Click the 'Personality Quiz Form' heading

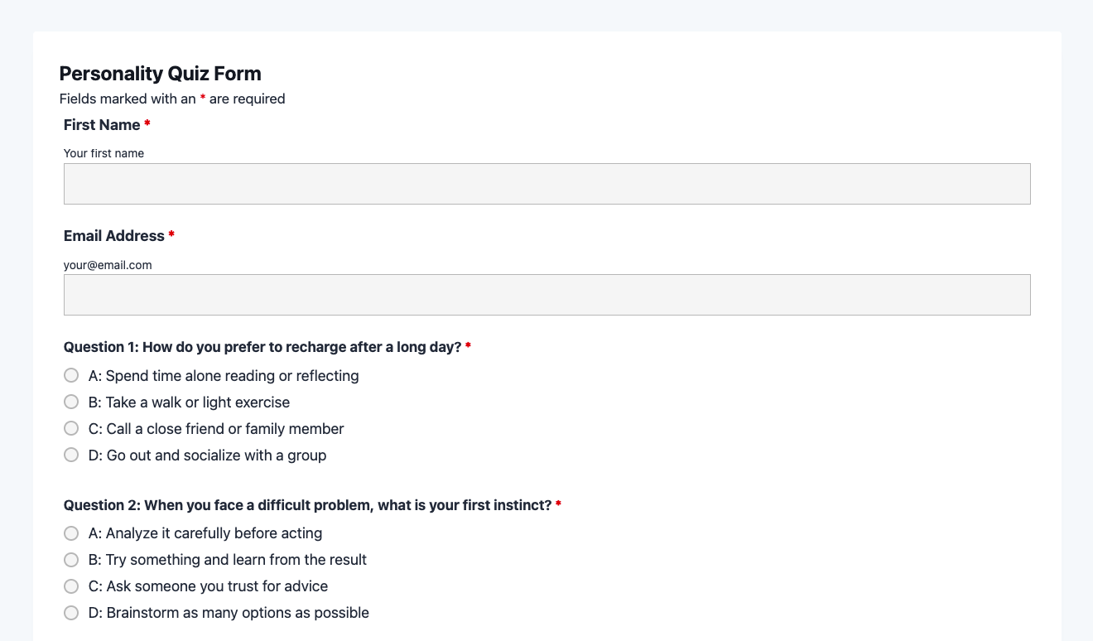pyautogui.click(x=160, y=74)
